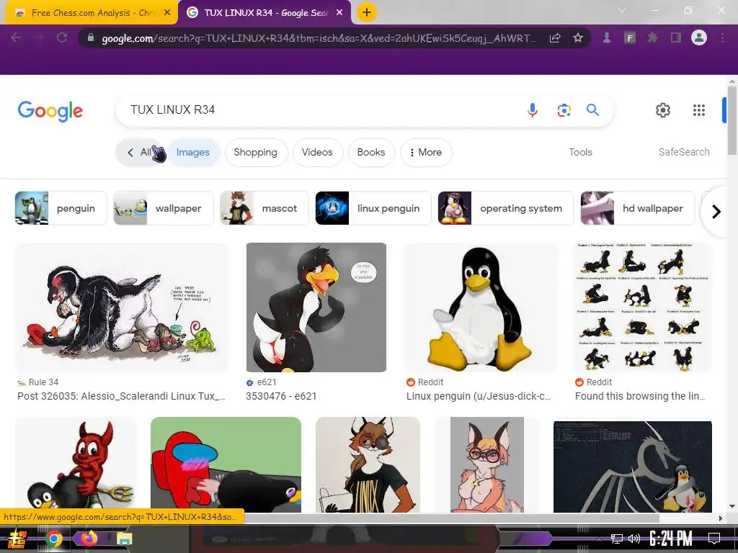Open Google quick settings gear

(x=663, y=110)
